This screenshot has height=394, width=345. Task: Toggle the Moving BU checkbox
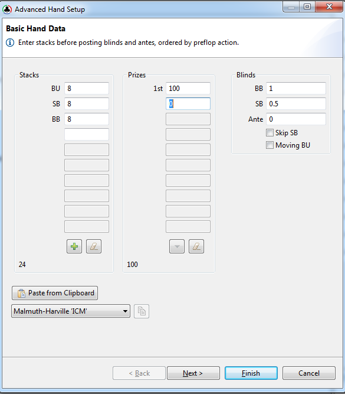coord(270,145)
